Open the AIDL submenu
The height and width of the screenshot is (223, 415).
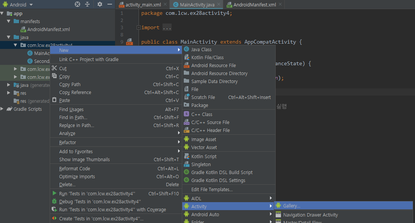229,198
